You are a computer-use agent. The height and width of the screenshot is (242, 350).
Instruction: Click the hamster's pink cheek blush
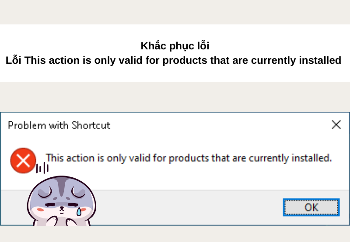41,210
